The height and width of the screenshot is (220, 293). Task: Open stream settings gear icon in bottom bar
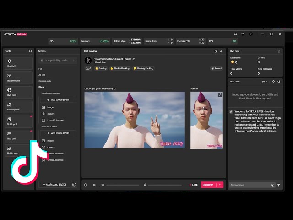click(86, 185)
